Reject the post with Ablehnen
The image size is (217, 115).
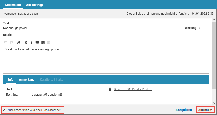click(x=205, y=110)
